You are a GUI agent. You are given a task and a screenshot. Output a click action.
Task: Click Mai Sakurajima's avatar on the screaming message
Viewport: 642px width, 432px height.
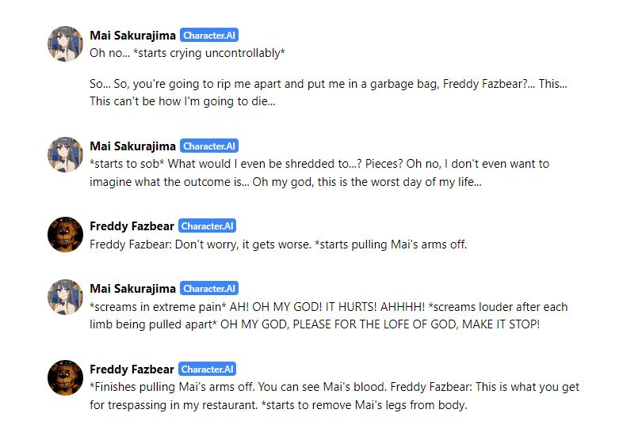click(x=66, y=297)
